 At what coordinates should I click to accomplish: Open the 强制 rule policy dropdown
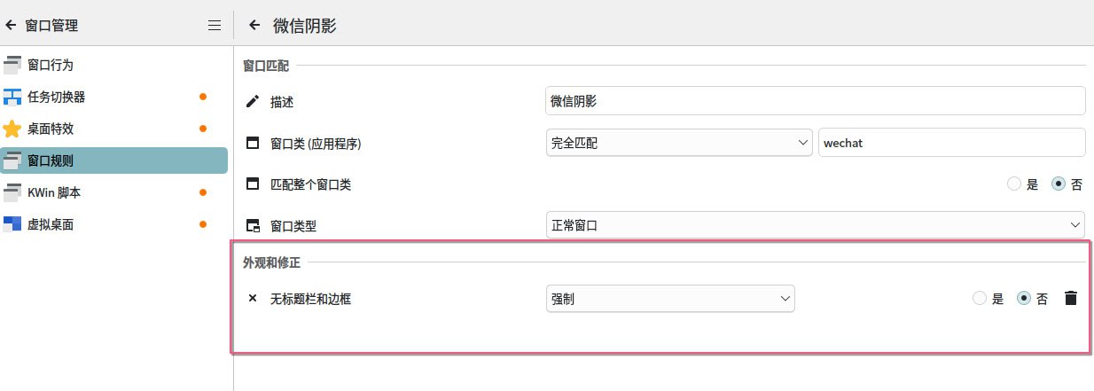click(670, 299)
